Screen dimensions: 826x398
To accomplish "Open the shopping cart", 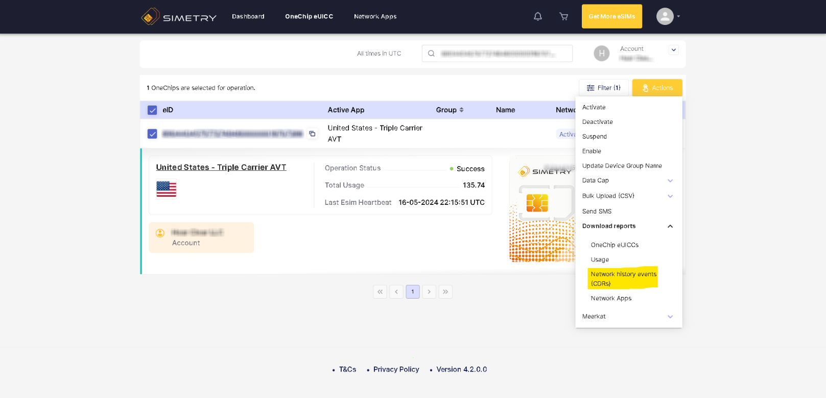I will (x=564, y=16).
